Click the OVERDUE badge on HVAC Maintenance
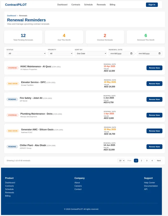The height and width of the screenshot is (216, 168). (12, 68)
